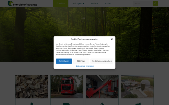Screen dimensions: 169x105
Task: Click the energiehof strange logo
Action: click(x=23, y=4)
